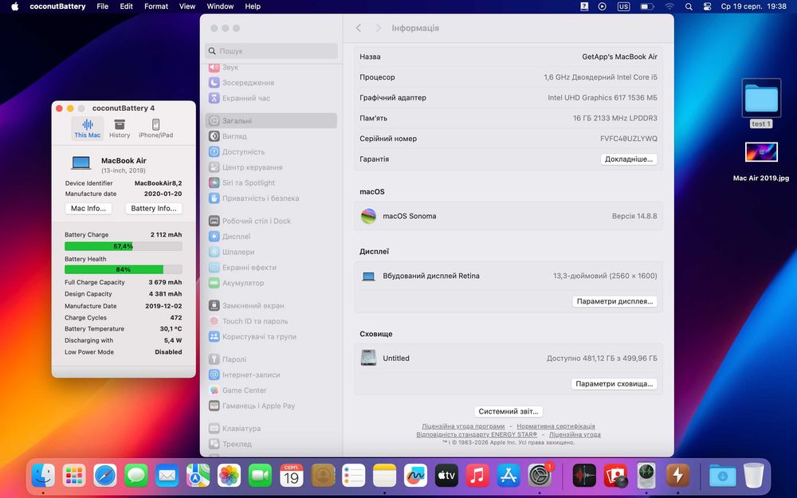Image resolution: width=797 pixels, height=498 pixels.
Task: Open Photo Booth from the Dock
Action: [x=615, y=476]
